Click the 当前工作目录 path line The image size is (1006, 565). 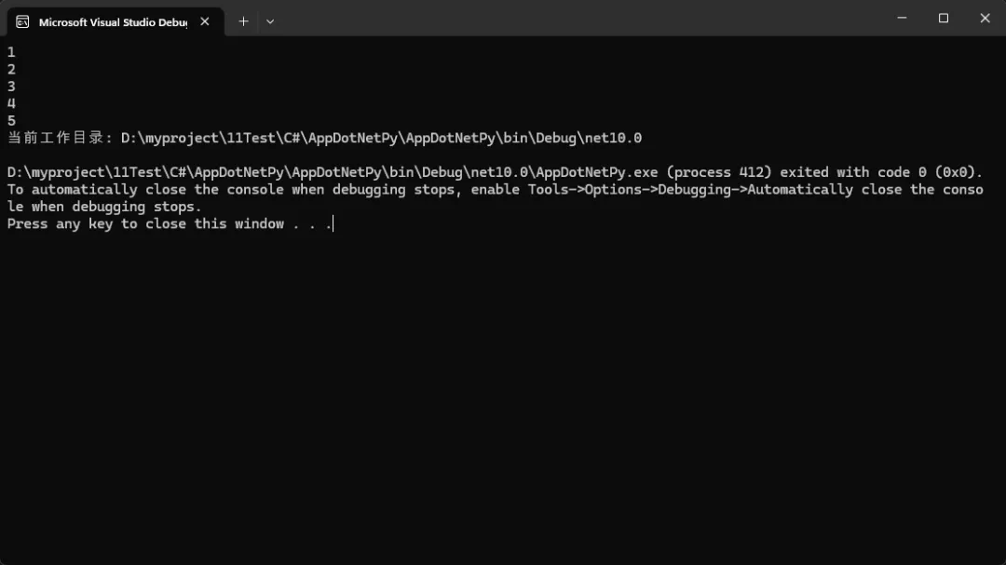325,138
